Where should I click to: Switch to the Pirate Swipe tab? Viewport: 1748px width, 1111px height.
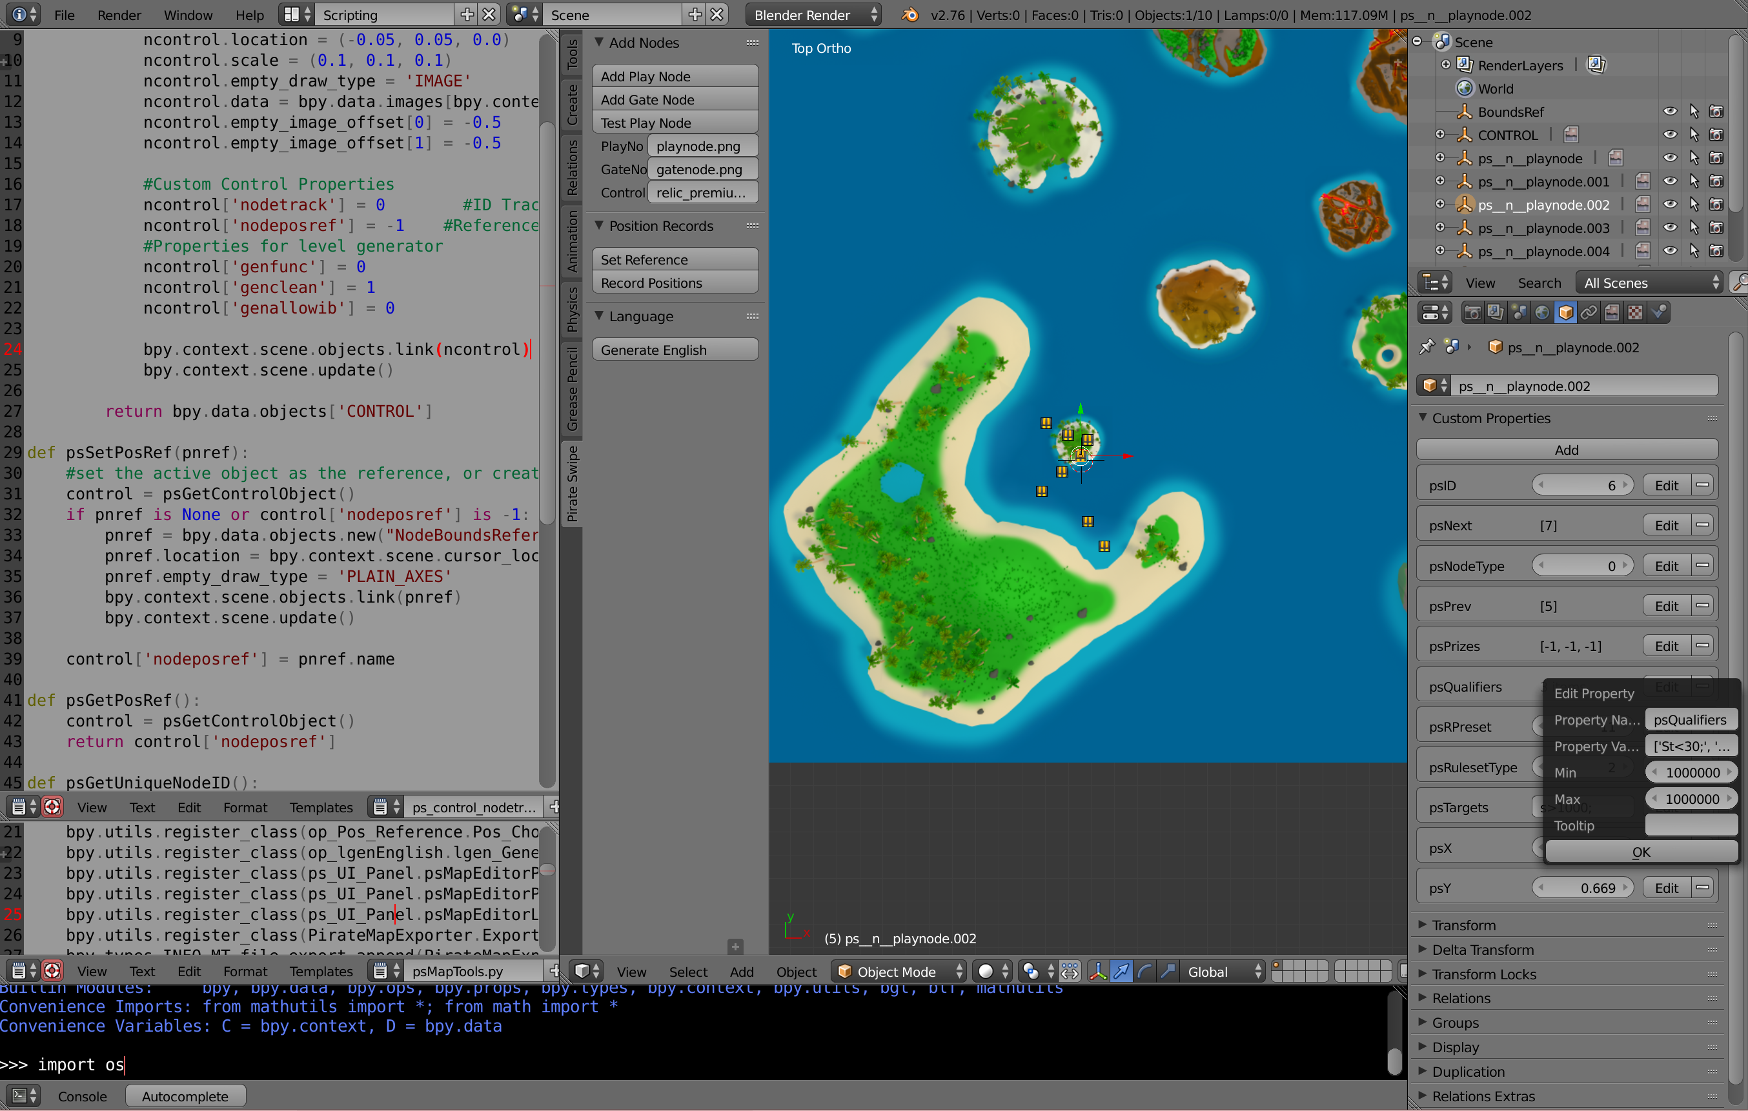tap(572, 483)
